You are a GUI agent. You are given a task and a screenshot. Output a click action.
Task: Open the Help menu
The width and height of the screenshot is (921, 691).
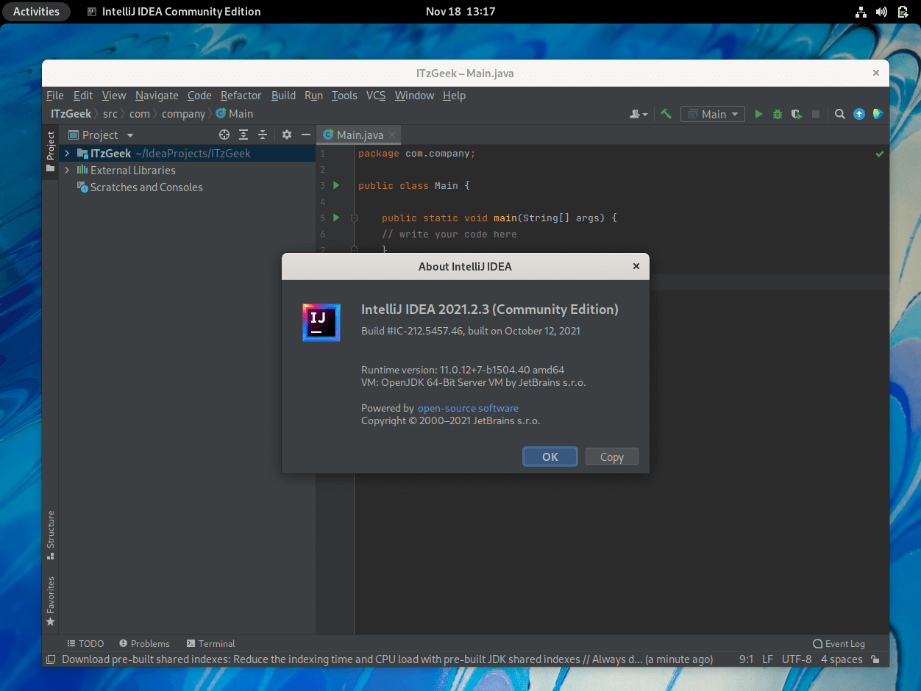point(454,96)
